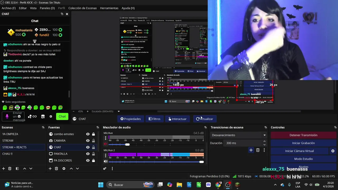
Task: Lock the CAMARA source
Action: pos(93,141)
